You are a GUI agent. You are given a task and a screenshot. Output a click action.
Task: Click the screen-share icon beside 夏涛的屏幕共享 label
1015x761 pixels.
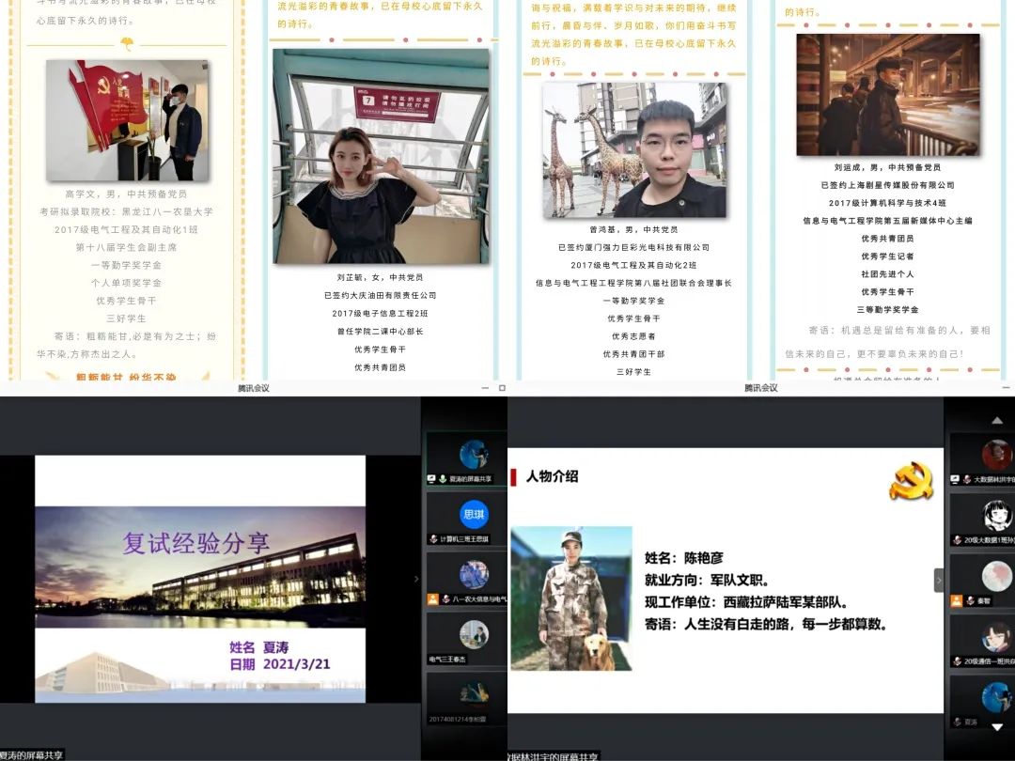click(431, 478)
